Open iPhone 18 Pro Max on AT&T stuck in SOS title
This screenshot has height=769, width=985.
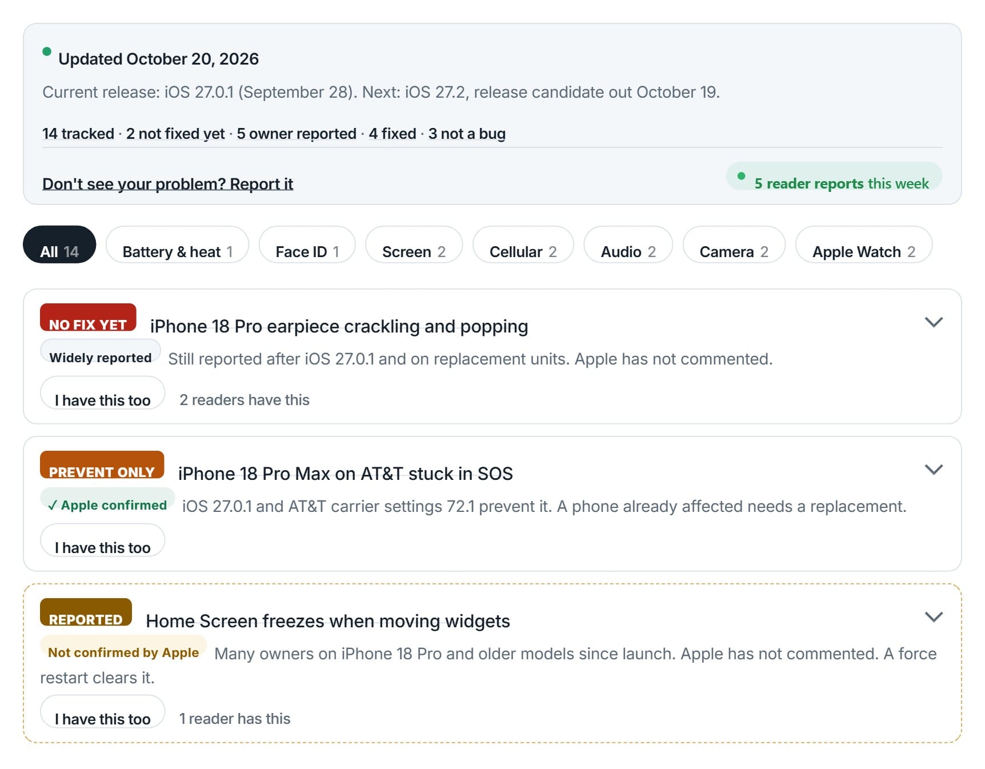[345, 474]
